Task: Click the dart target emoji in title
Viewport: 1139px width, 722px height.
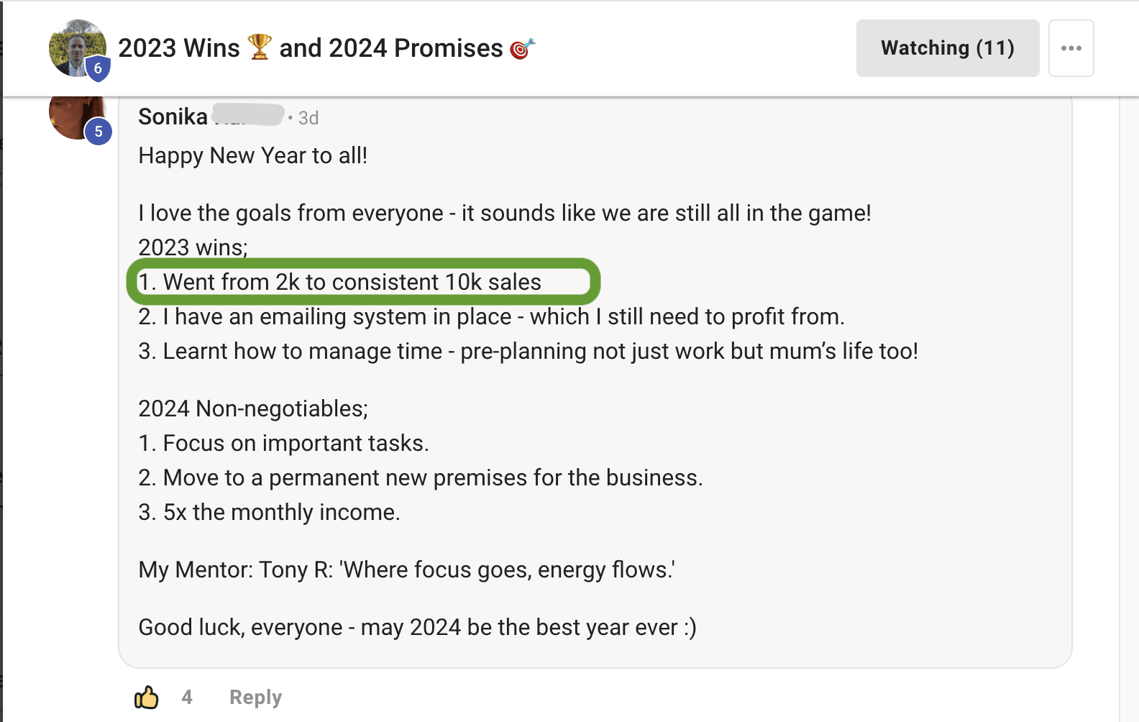Action: click(x=522, y=48)
